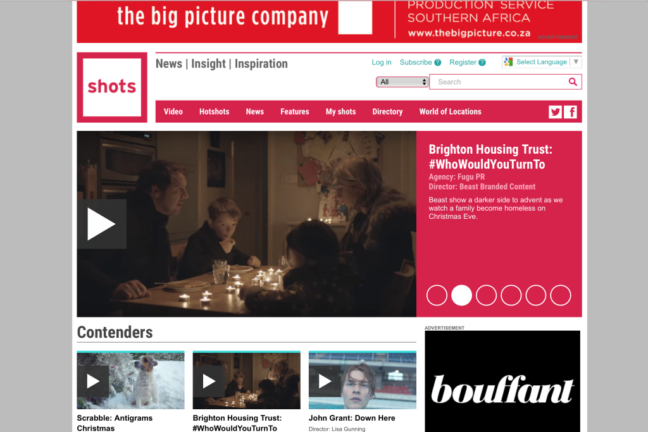Click into the Search text field
Screen dimensions: 648x432
[499, 82]
